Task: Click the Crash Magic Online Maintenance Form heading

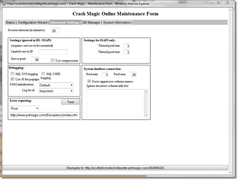Action: (x=115, y=14)
